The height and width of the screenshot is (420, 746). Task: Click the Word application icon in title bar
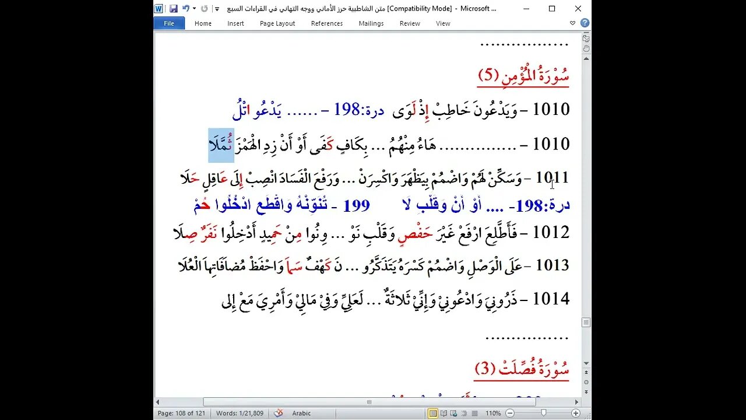(x=159, y=9)
